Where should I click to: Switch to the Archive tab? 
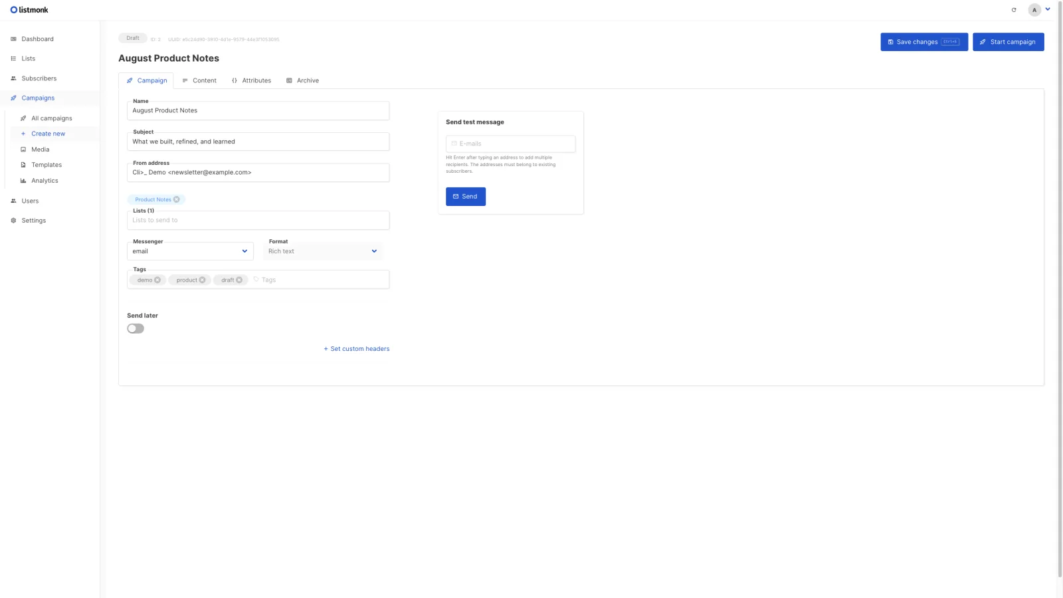[302, 80]
